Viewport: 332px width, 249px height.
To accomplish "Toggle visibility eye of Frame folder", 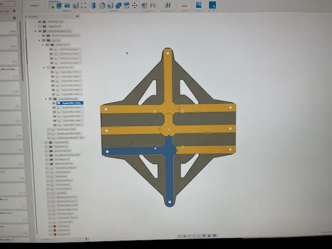I will tap(47, 45).
